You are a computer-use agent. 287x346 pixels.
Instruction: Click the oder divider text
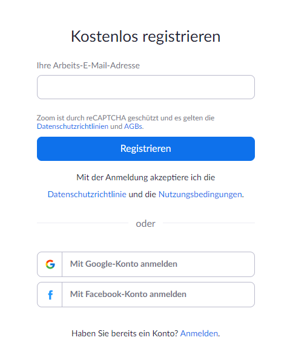(145, 224)
